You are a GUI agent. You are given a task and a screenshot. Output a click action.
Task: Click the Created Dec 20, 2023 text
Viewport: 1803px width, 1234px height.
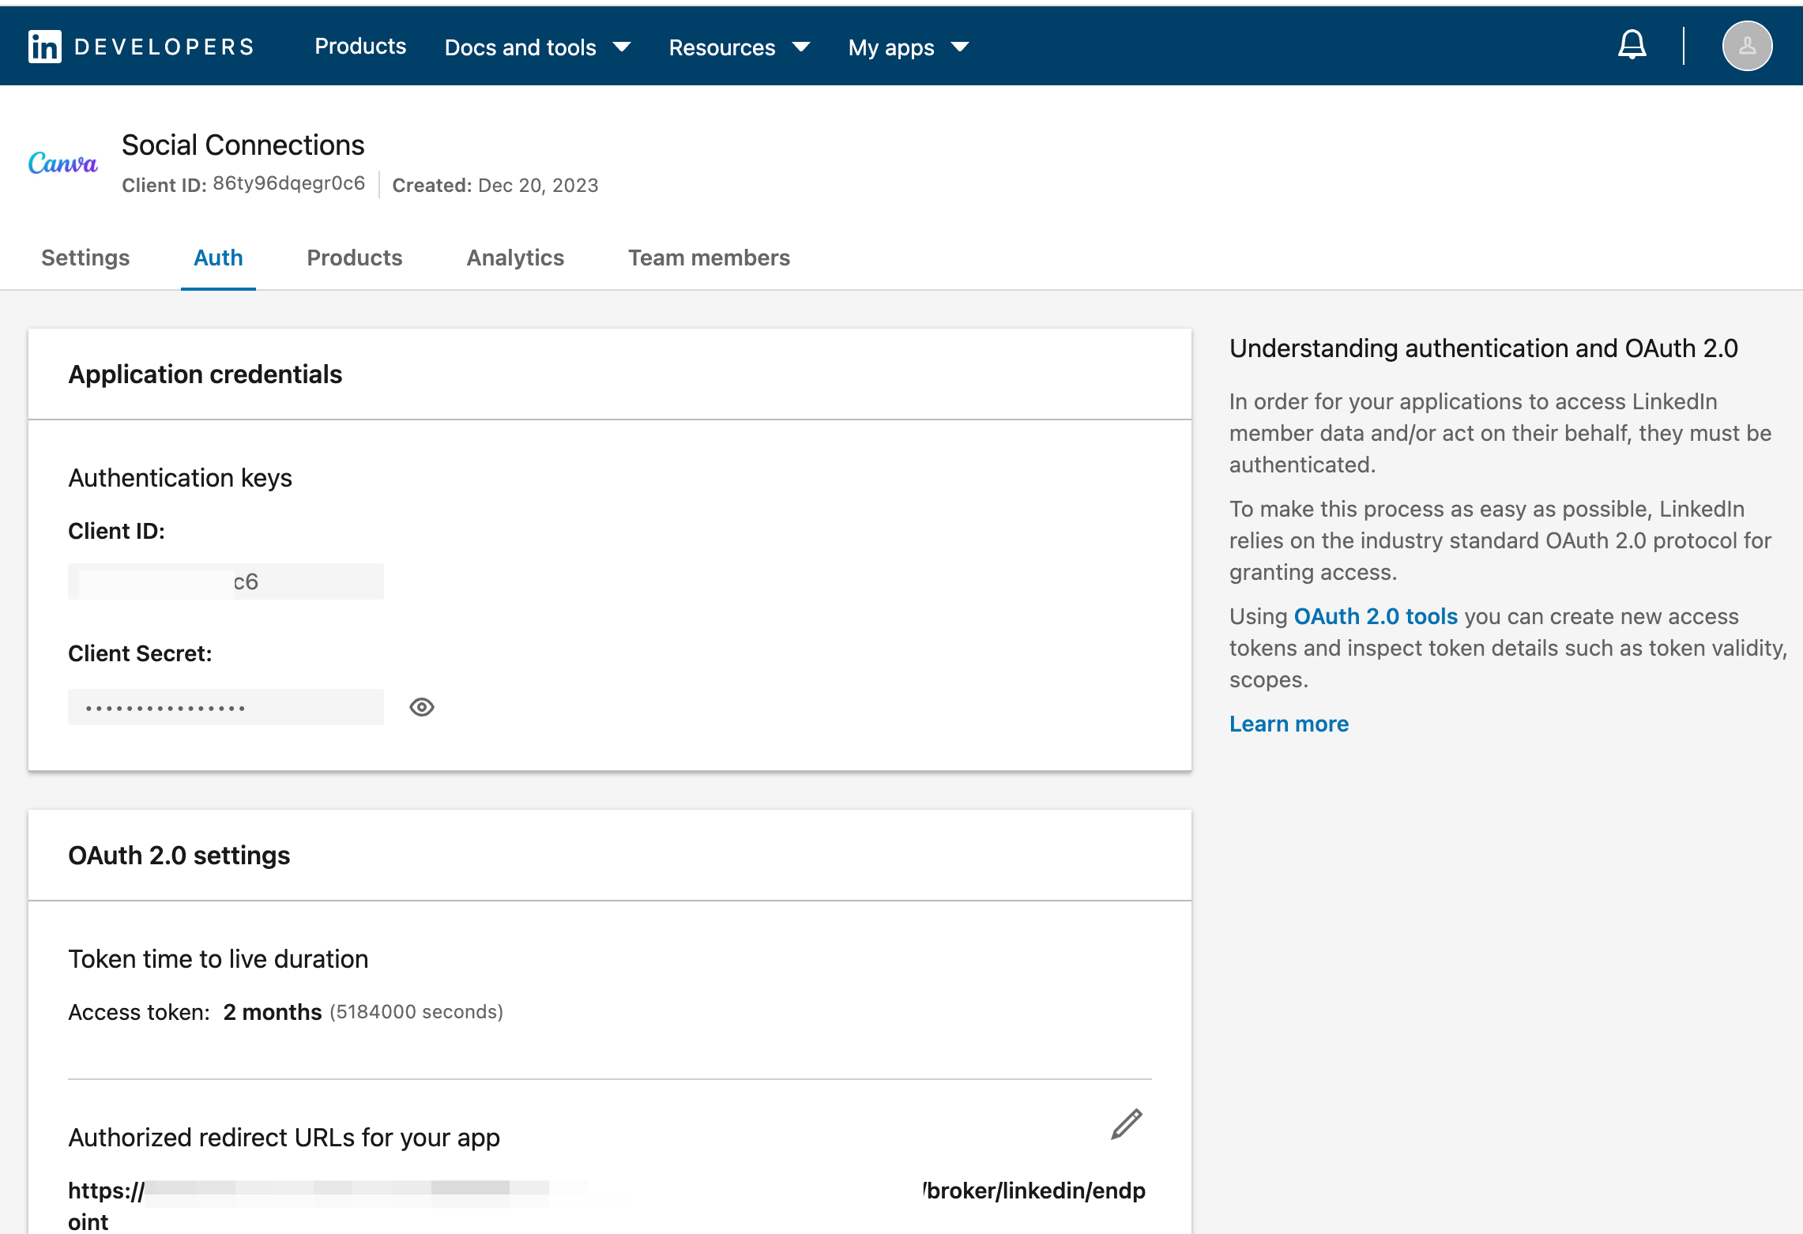pos(495,185)
